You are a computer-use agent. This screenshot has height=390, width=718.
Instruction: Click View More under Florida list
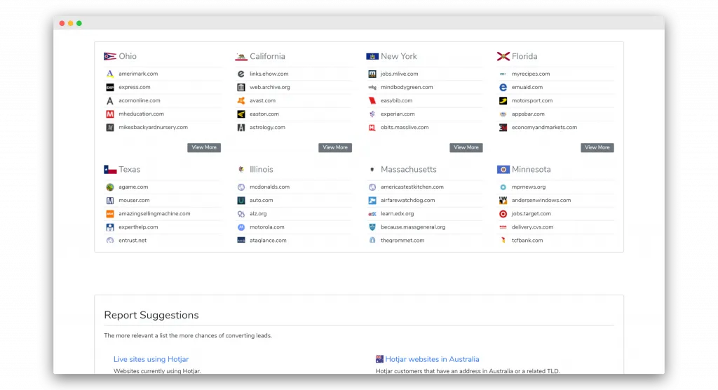tap(597, 147)
